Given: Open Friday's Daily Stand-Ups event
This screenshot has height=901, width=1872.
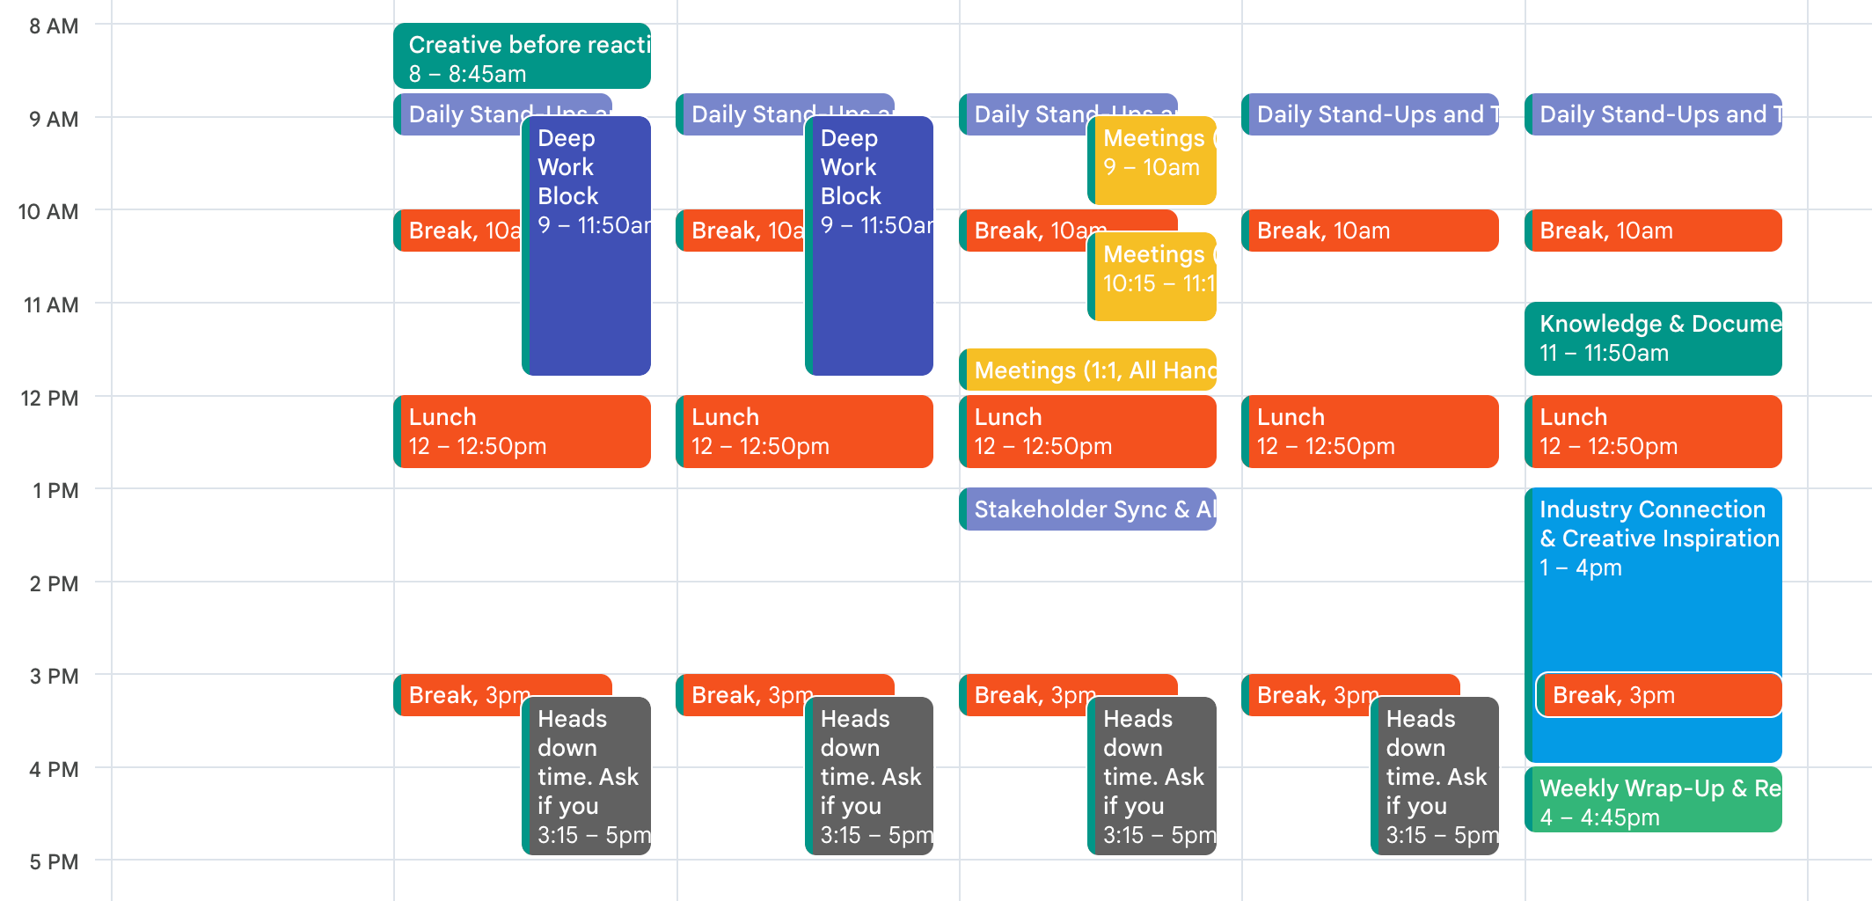Looking at the screenshot, I should pyautogui.click(x=1652, y=114).
